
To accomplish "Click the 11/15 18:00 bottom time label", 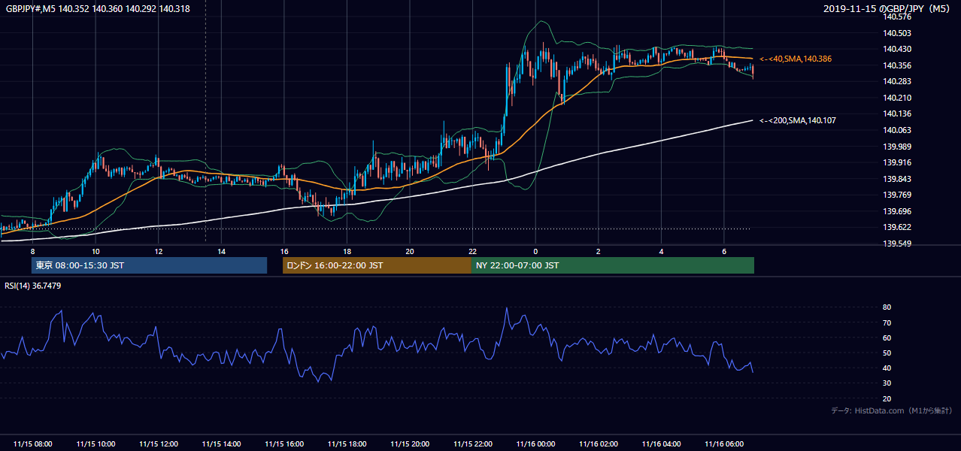I will pyautogui.click(x=347, y=444).
